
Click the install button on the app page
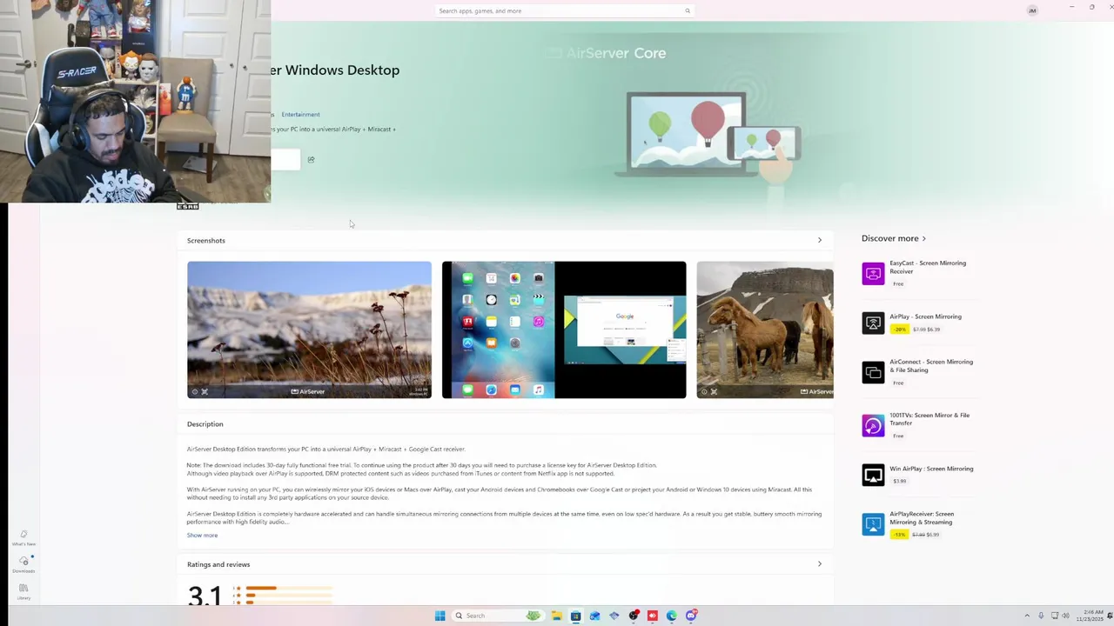285,159
